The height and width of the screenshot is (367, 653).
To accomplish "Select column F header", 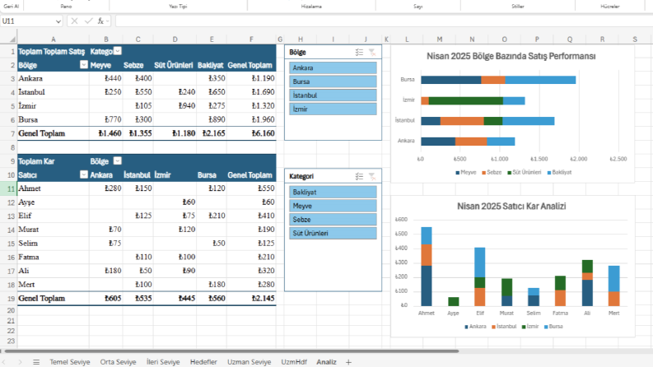I will [x=251, y=39].
